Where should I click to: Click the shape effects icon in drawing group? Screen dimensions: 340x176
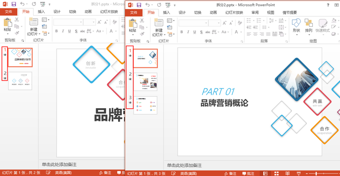pyautogui.click(x=334, y=34)
